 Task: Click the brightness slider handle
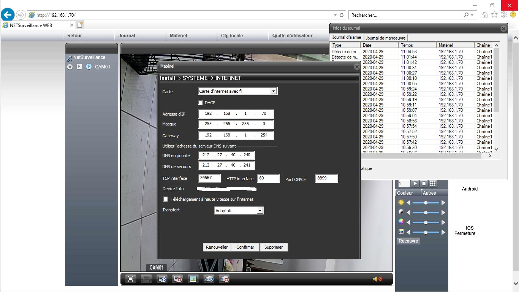426,203
